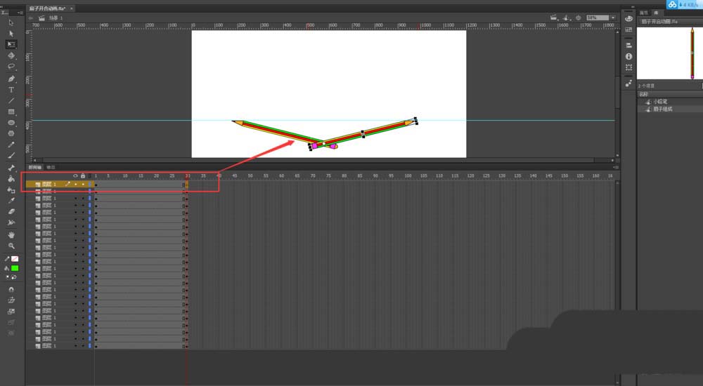This screenshot has height=386, width=703.
Task: Select the Eraser tool
Action: pos(11,211)
